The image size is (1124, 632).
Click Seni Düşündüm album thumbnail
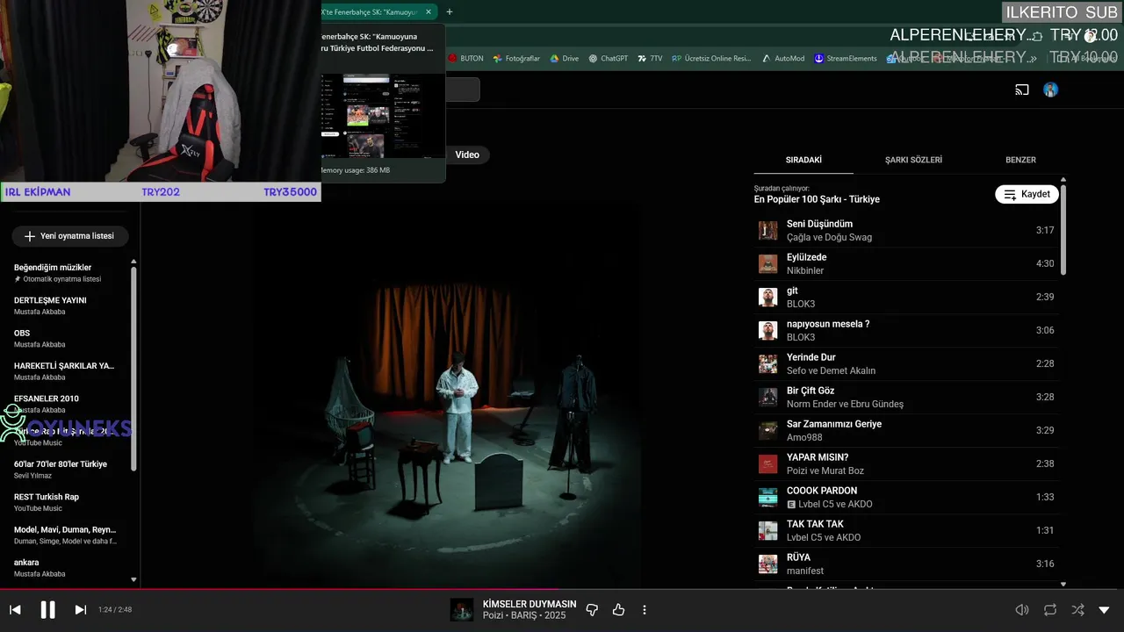pos(768,230)
